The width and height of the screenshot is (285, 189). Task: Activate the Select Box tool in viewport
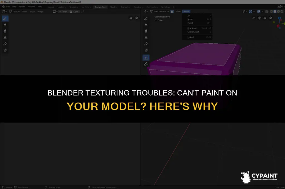(x=146, y=58)
